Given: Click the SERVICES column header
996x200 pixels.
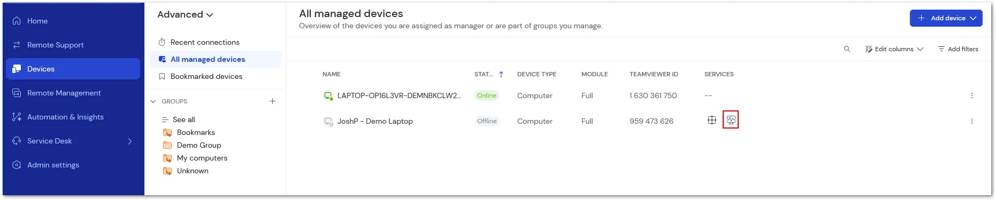Looking at the screenshot, I should pos(719,74).
